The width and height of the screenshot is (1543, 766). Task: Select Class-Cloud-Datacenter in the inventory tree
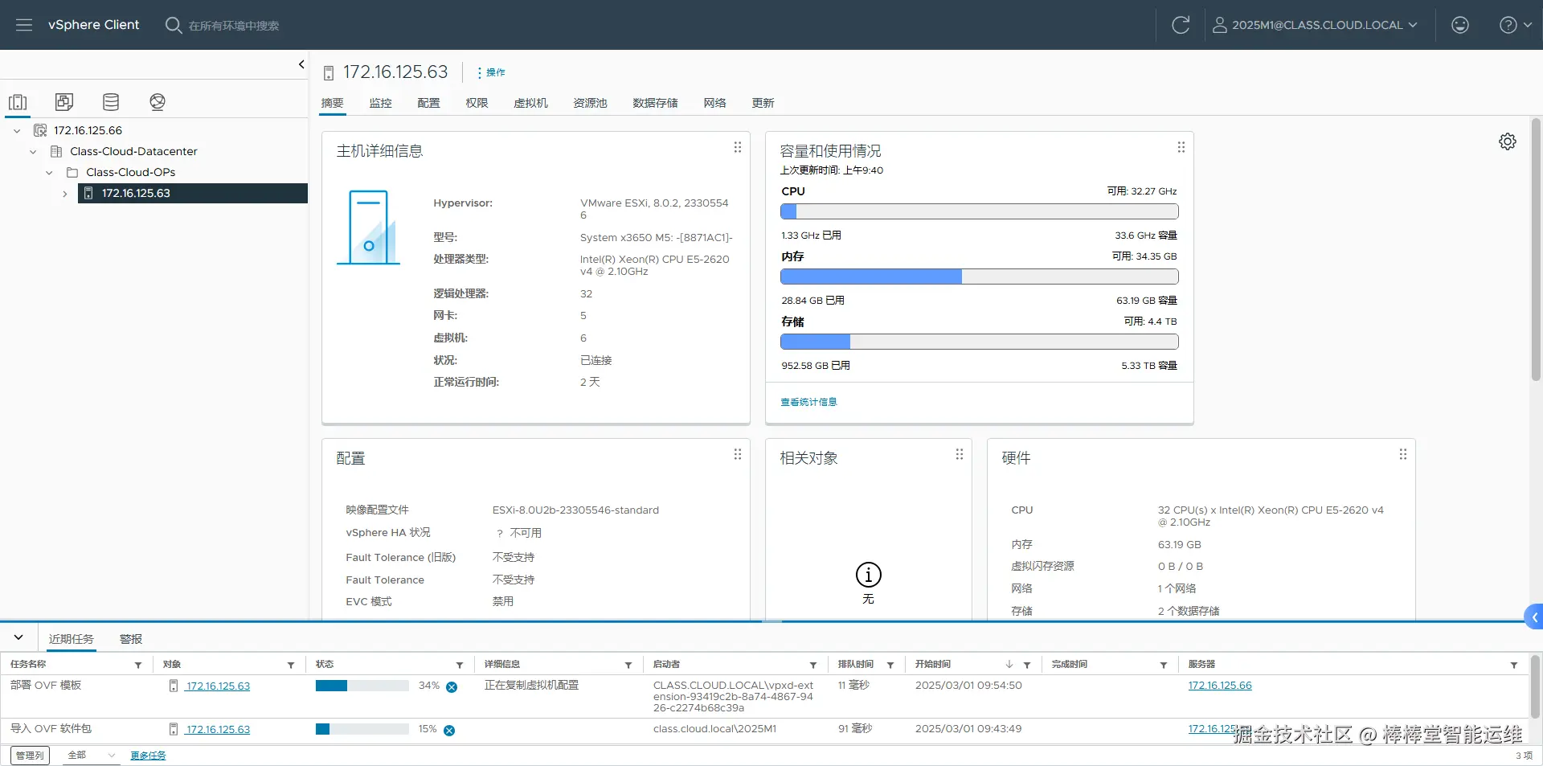click(x=133, y=151)
